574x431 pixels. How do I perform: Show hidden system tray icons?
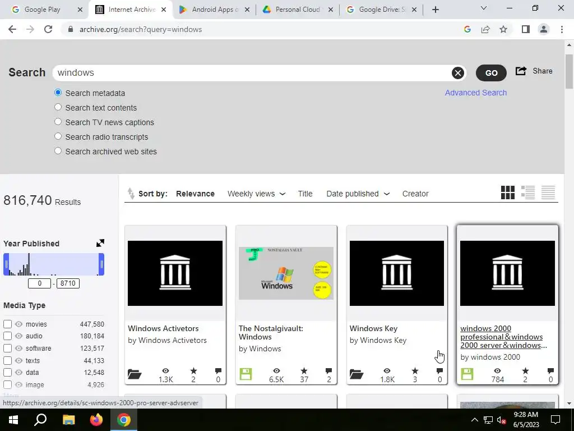click(474, 420)
